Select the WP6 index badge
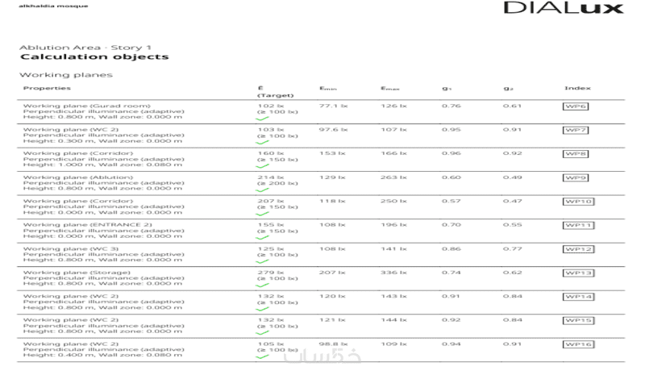The height and width of the screenshot is (371, 645). pyautogui.click(x=576, y=106)
